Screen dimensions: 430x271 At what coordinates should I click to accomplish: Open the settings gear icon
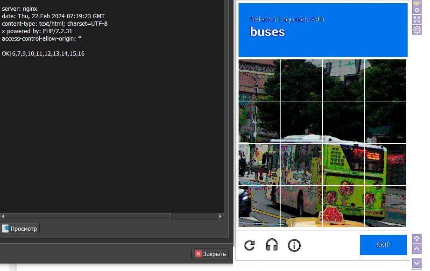click(x=417, y=30)
